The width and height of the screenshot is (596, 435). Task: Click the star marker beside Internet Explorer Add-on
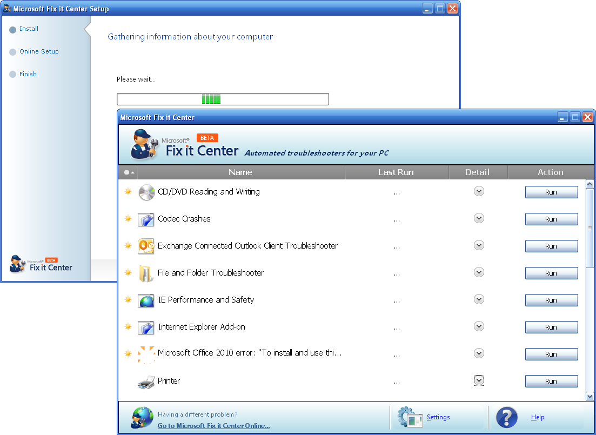[128, 326]
